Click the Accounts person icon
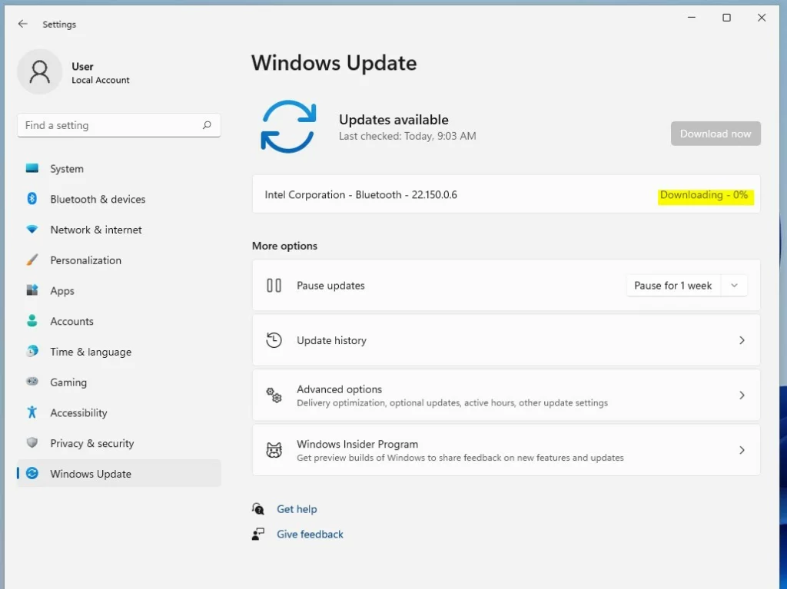Screen dimensions: 787x589 [32, 320]
